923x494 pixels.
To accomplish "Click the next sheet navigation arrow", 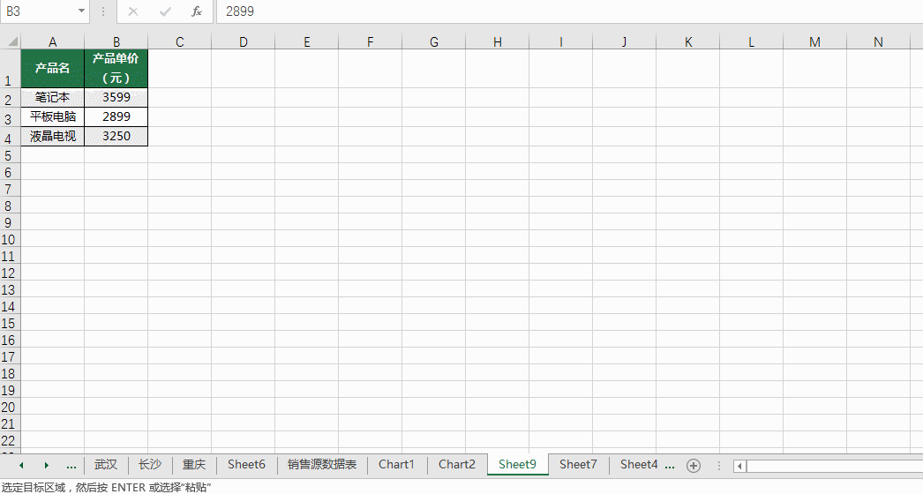I will pyautogui.click(x=47, y=465).
